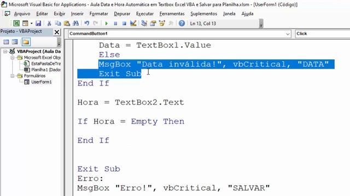Insert UserForm toolbar icon
The height and width of the screenshot is (196, 350).
pyautogui.click(x=25, y=23)
